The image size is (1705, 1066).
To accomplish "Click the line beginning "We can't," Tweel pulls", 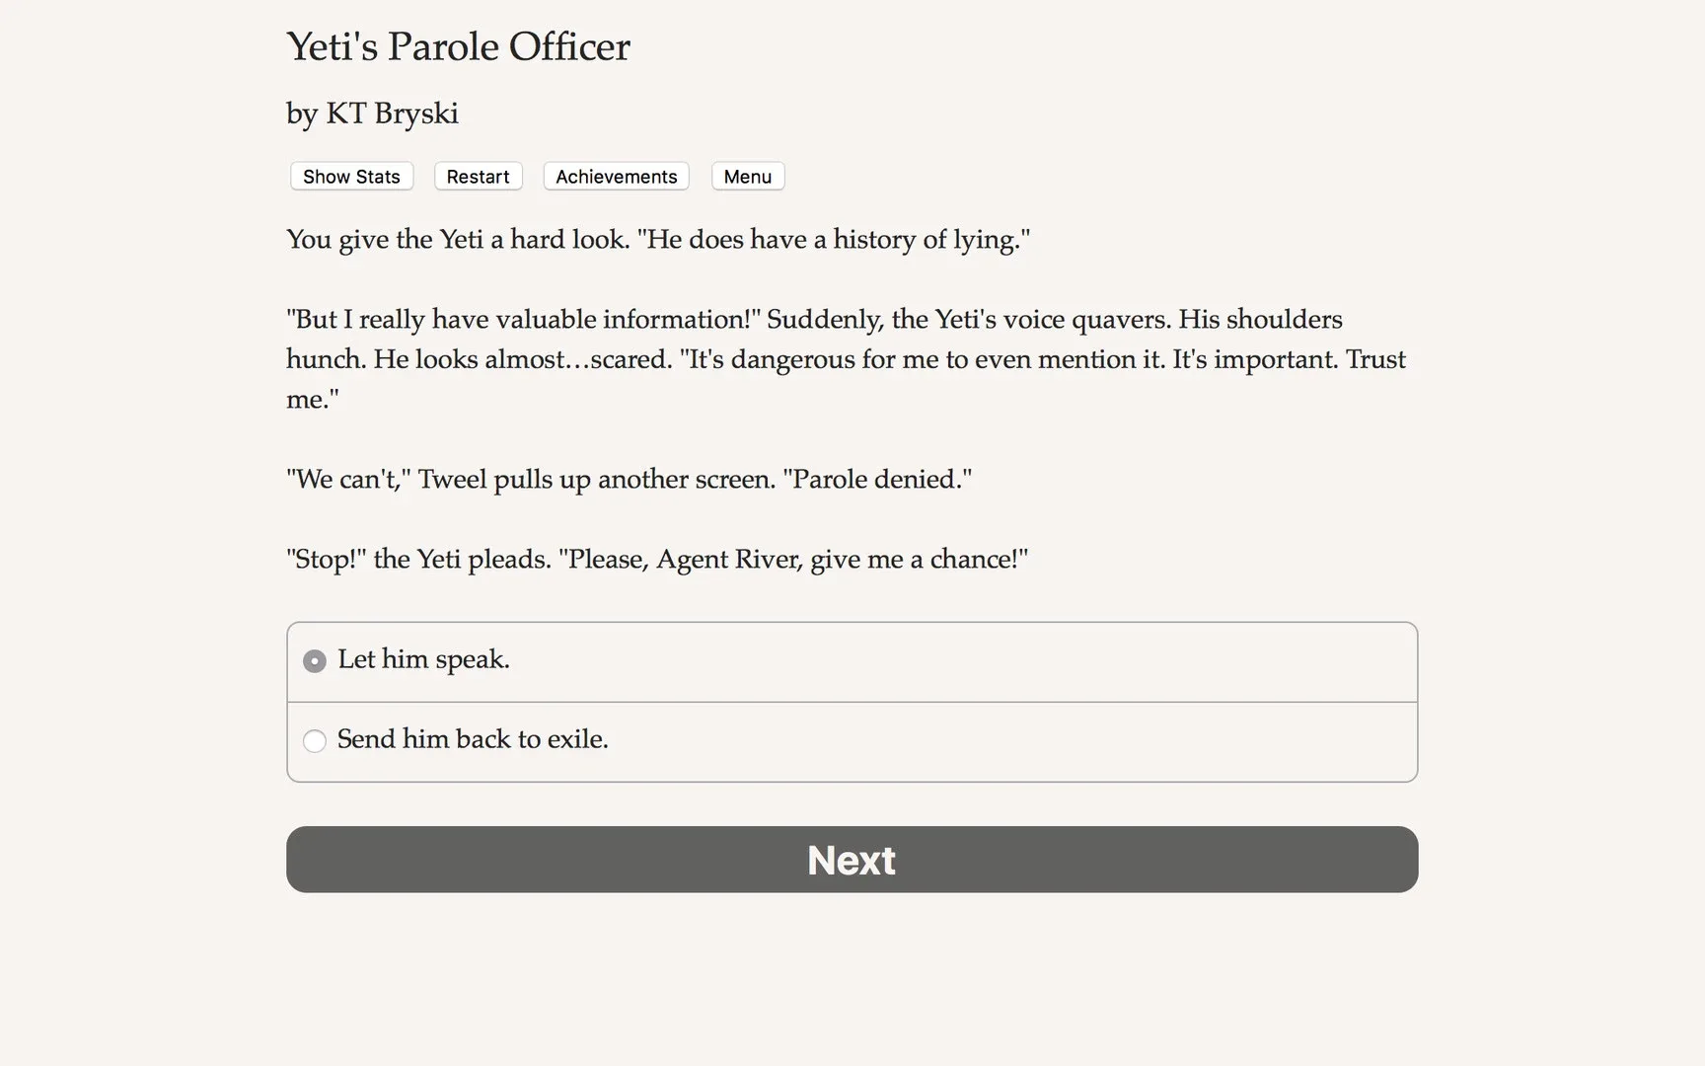I will point(629,480).
